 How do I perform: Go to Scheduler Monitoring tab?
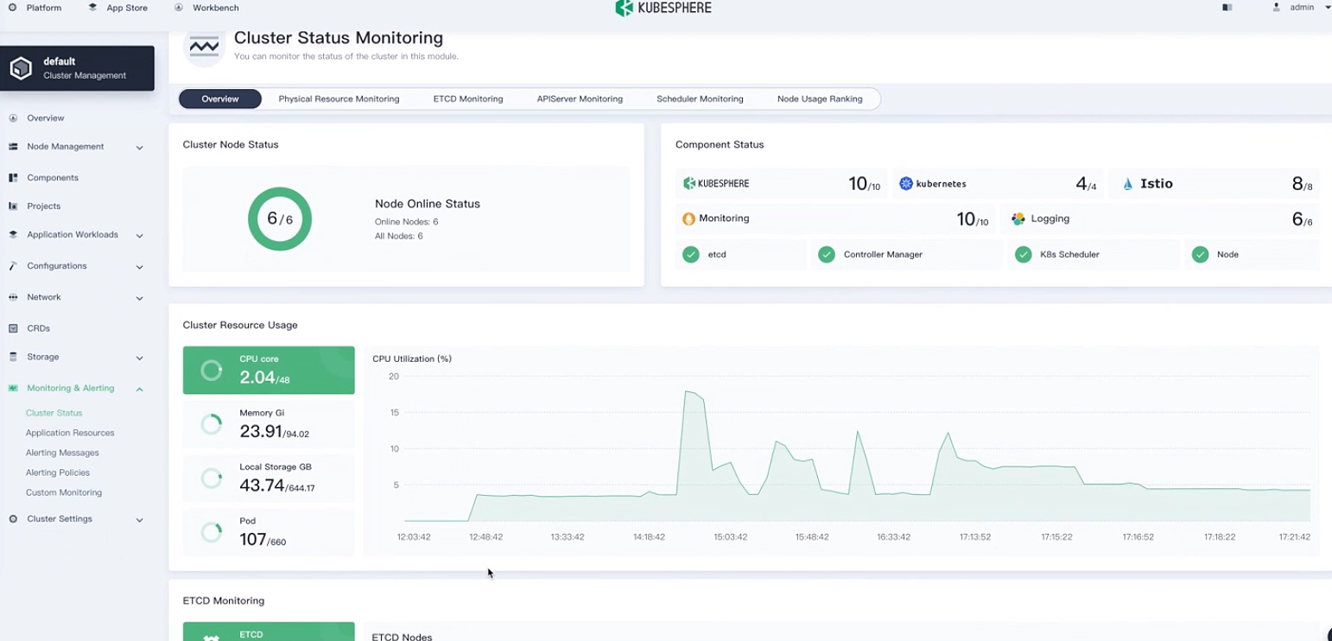click(700, 99)
